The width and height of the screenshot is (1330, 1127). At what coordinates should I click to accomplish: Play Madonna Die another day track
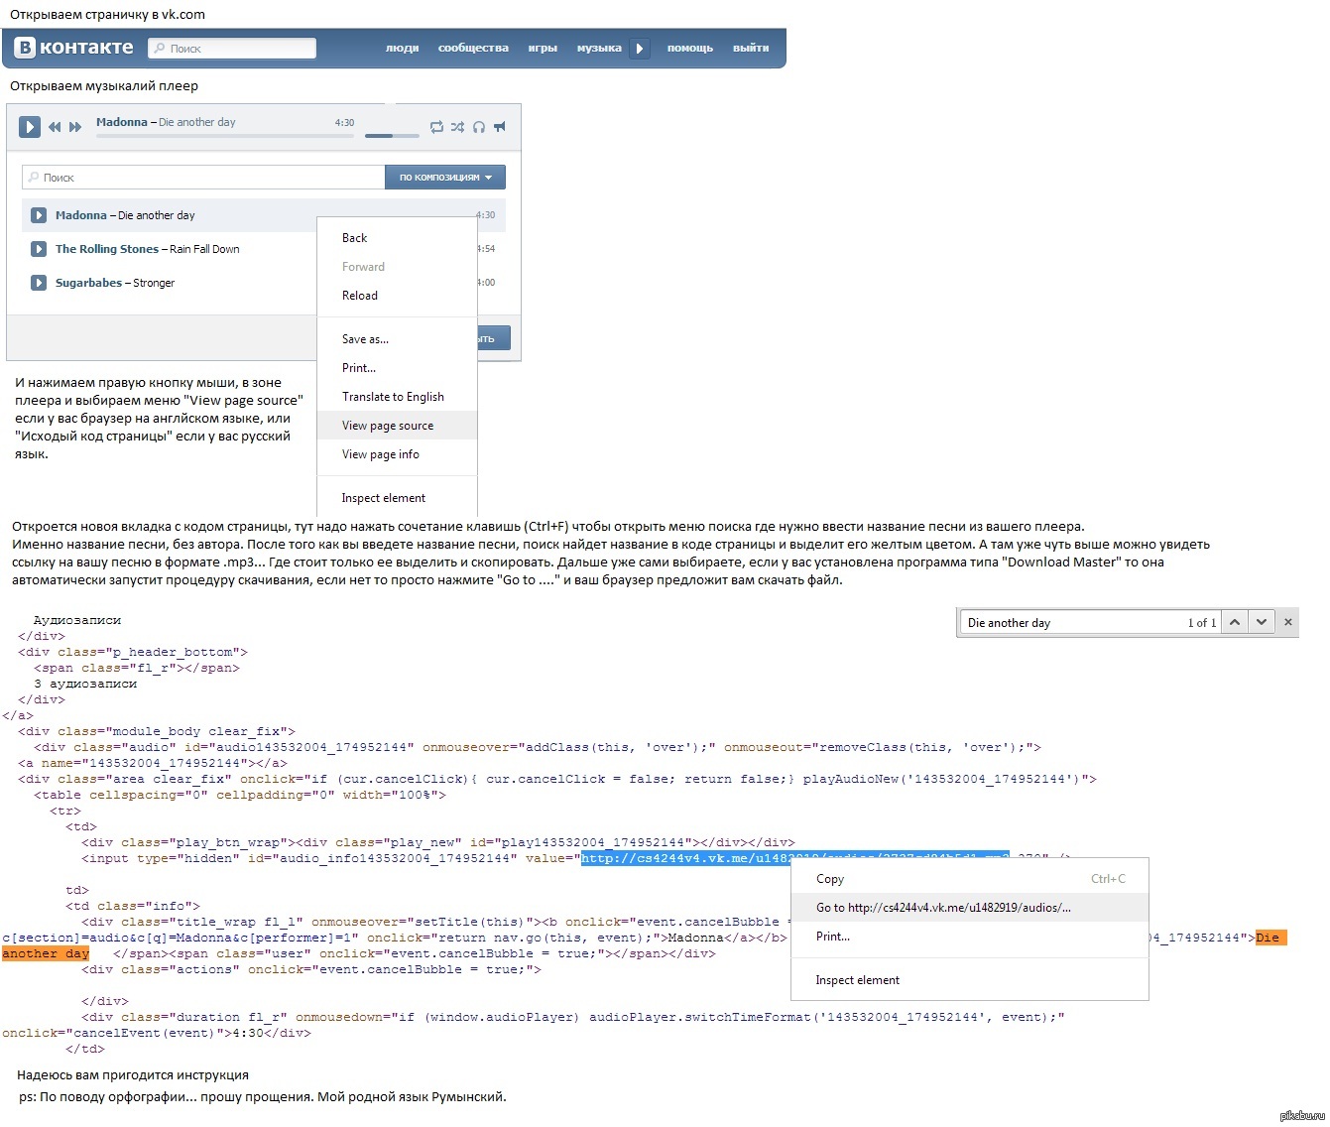39,215
